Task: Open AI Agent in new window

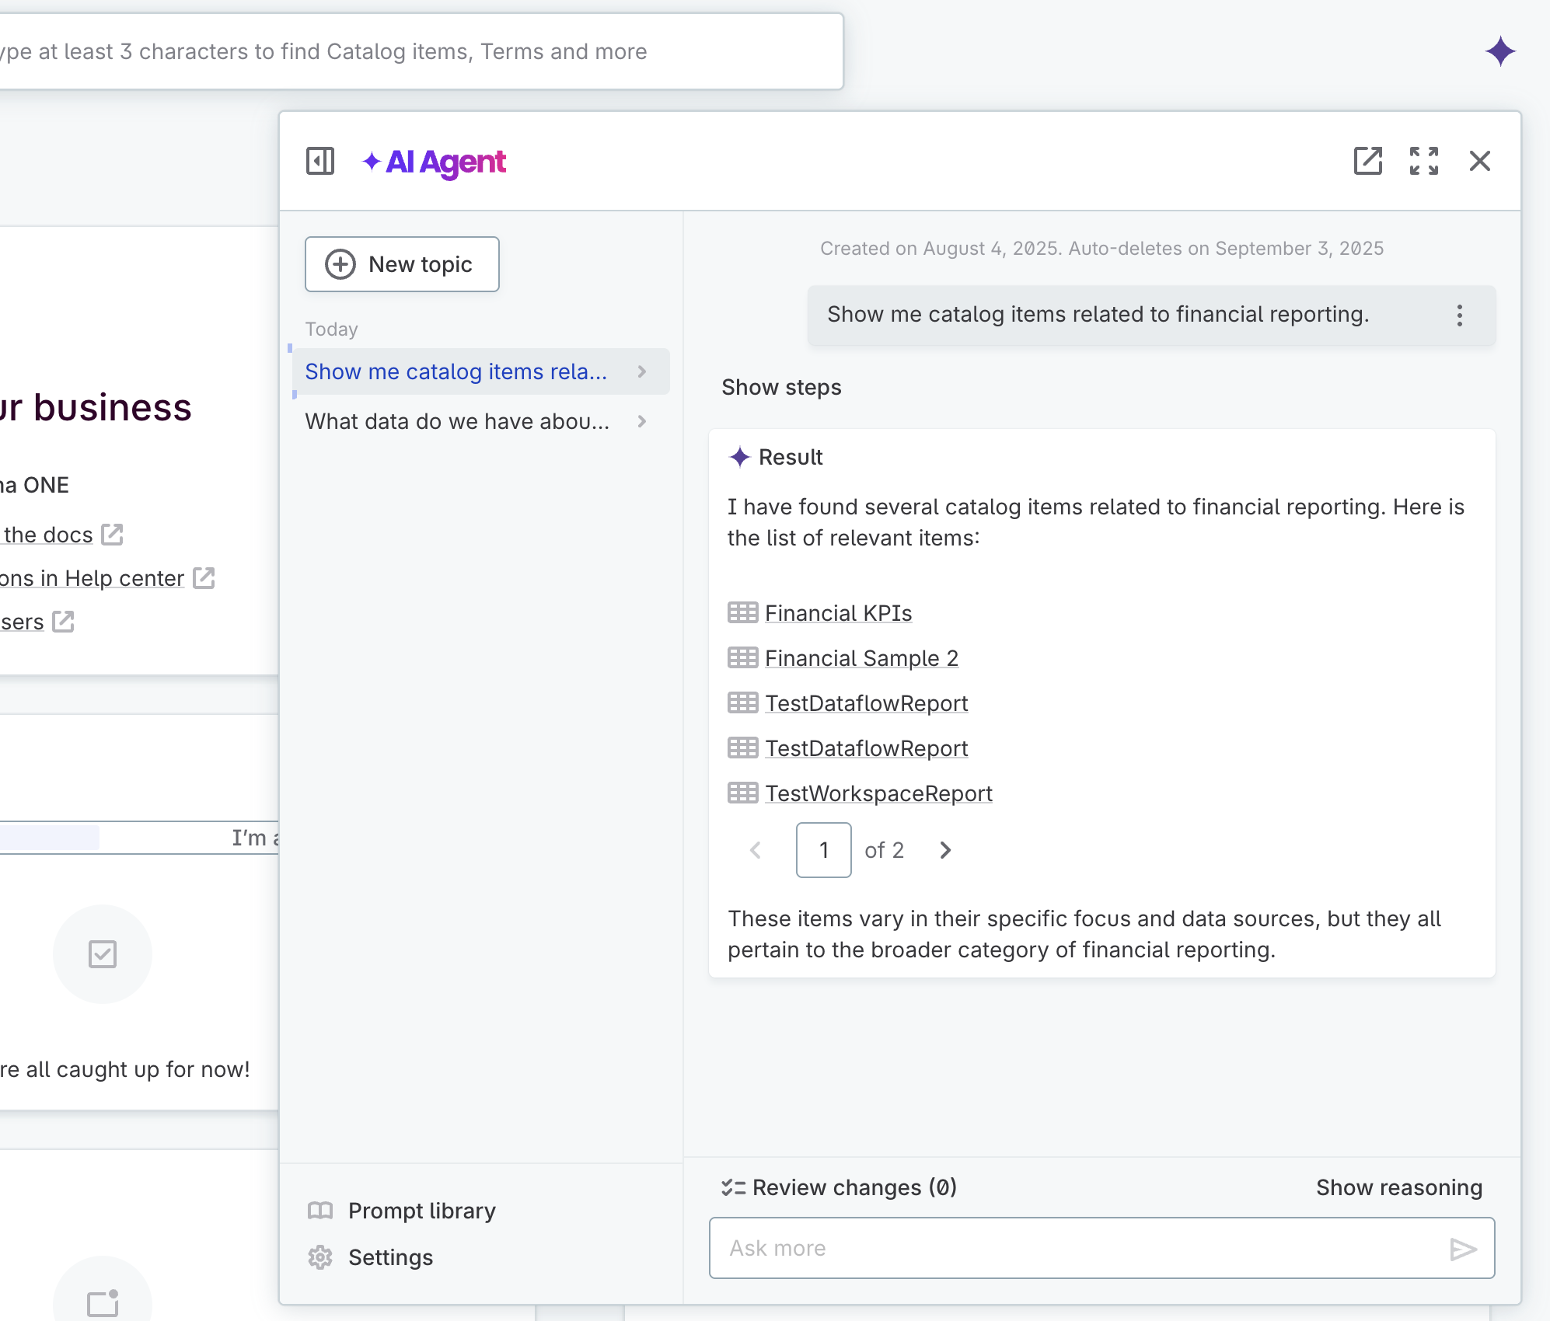Action: [1367, 161]
